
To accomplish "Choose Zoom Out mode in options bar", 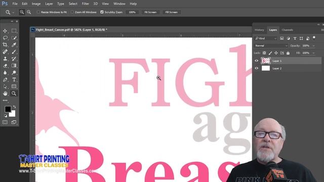I will tap(29, 12).
